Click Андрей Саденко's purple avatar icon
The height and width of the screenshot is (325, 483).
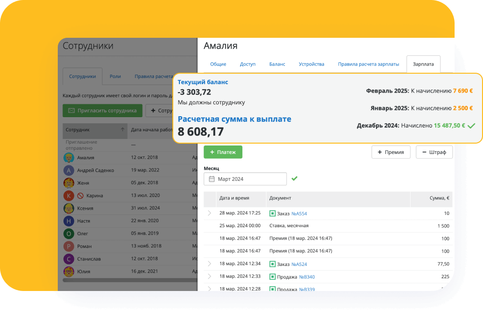(69, 171)
